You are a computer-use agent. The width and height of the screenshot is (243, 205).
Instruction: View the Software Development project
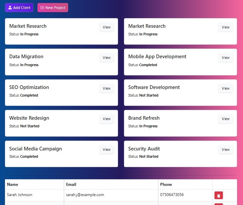[x=225, y=88]
